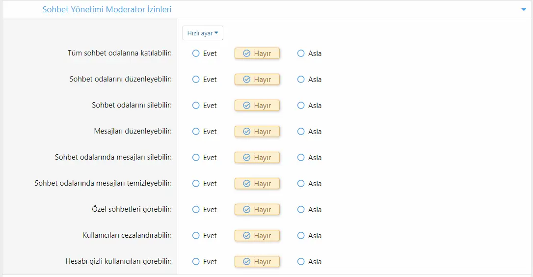Click Hayır for Sohbet odalarında mesajları silebilir
533x277 pixels.
pyautogui.click(x=257, y=158)
